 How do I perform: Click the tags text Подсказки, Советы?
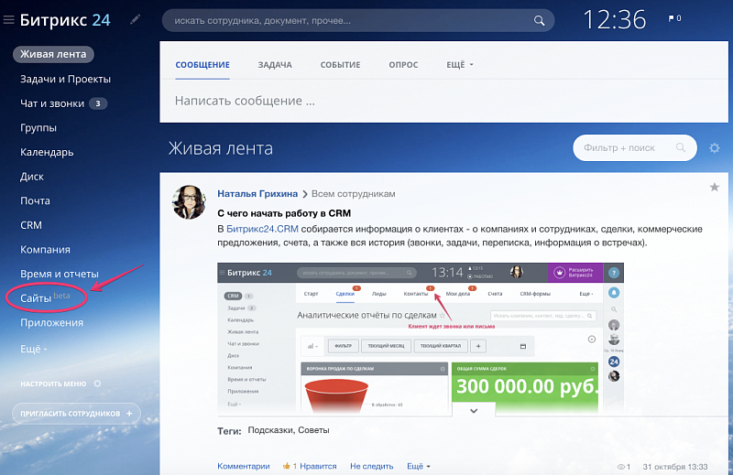289,430
